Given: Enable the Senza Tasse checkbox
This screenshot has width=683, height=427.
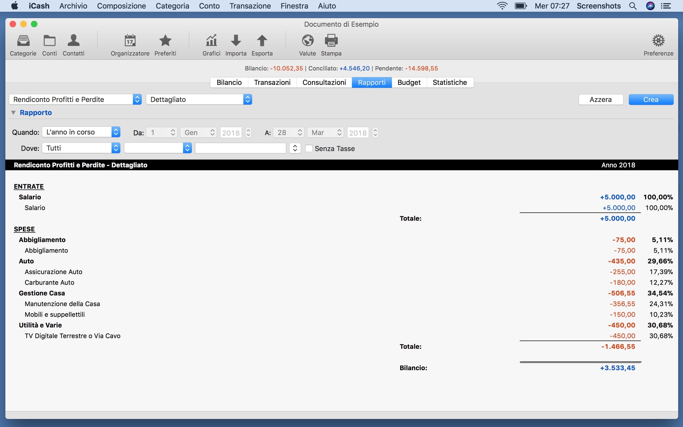Looking at the screenshot, I should pyautogui.click(x=309, y=149).
